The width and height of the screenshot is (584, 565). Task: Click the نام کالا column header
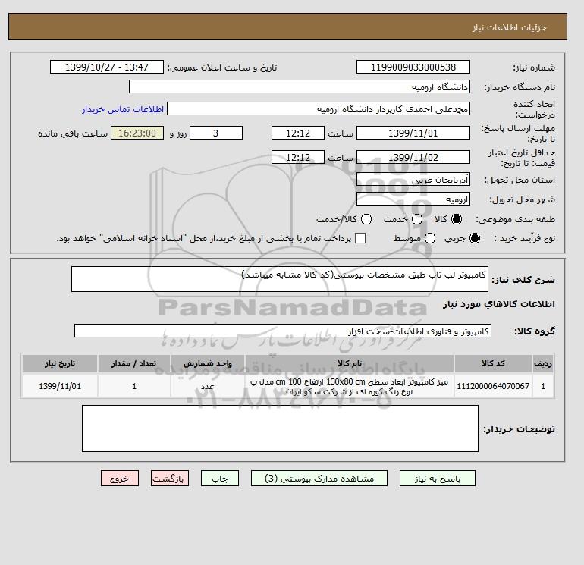point(350,363)
